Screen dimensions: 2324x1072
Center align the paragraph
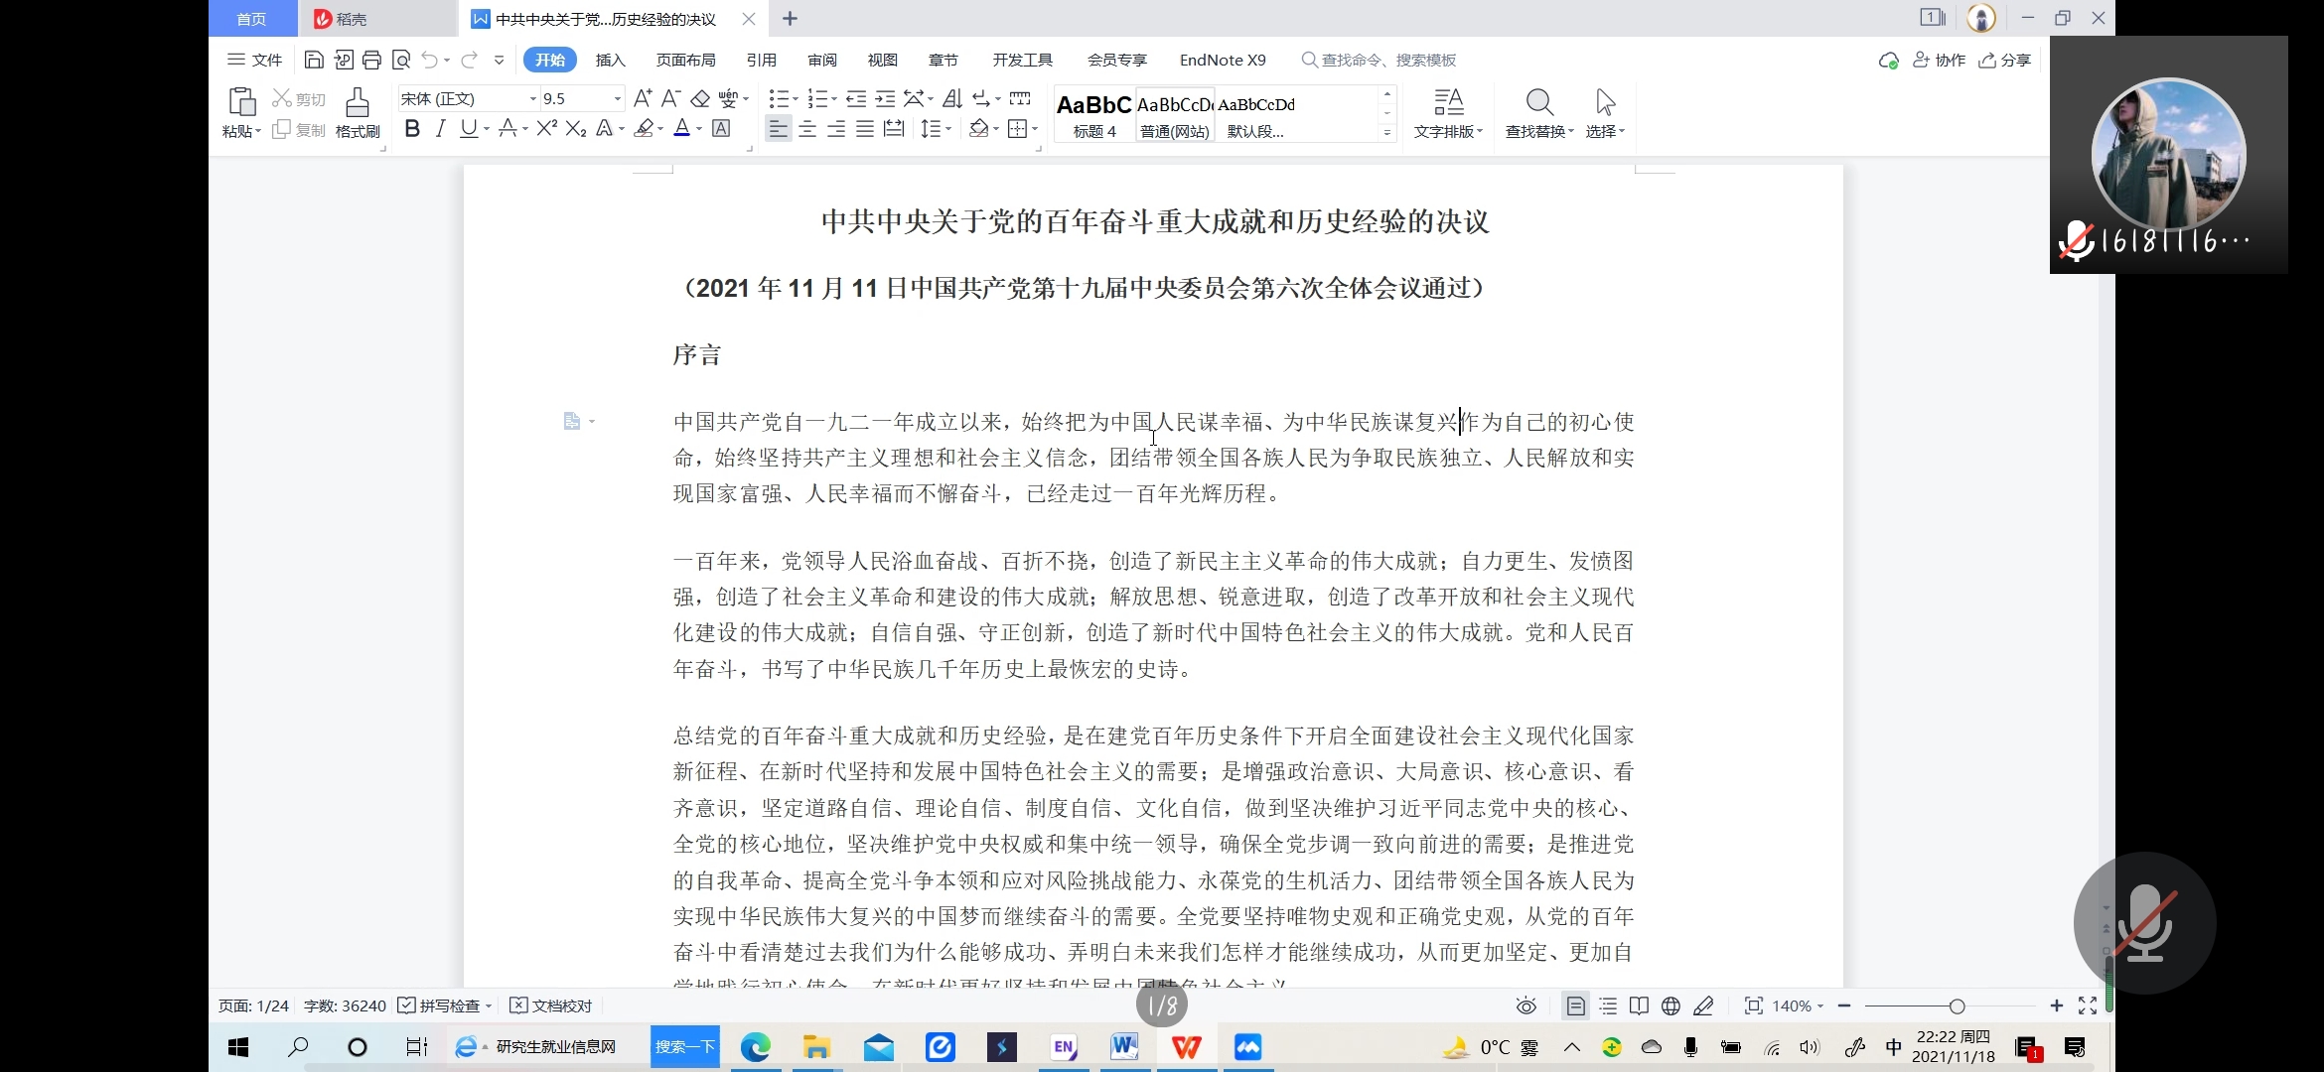tap(807, 129)
